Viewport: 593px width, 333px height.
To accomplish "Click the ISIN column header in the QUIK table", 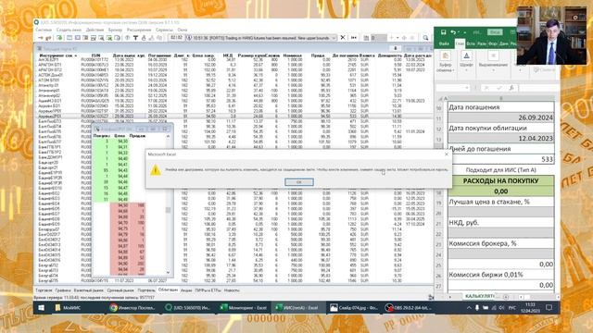I will point(95,55).
